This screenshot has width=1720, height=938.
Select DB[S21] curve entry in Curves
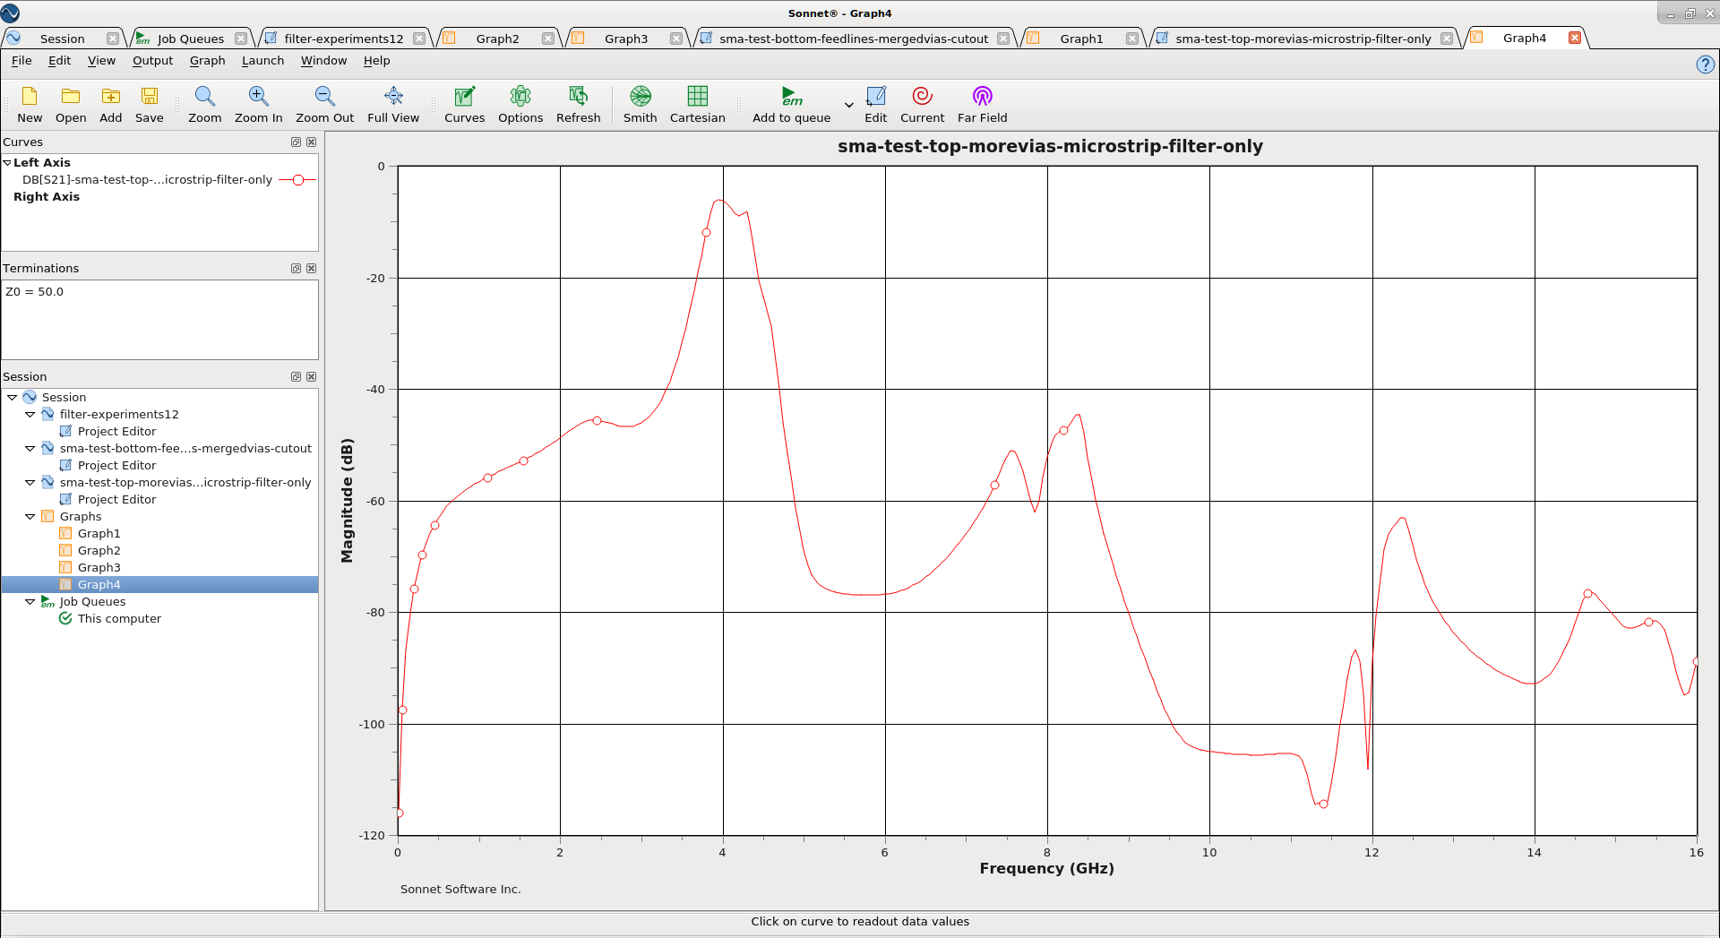pyautogui.click(x=147, y=180)
